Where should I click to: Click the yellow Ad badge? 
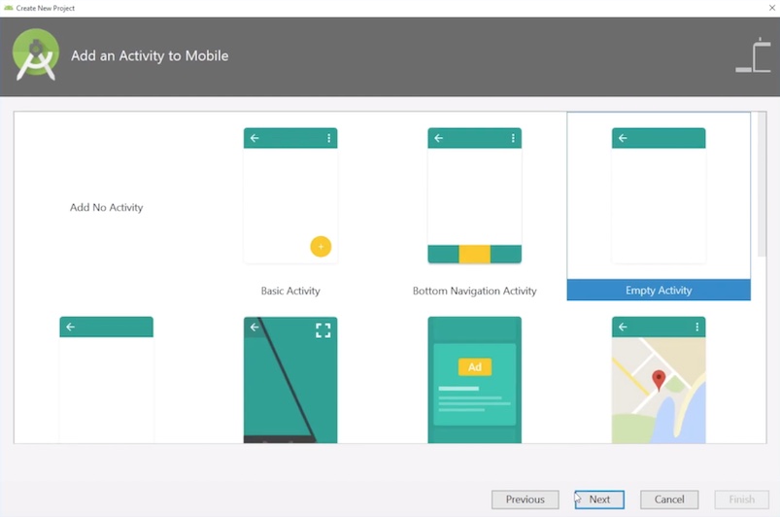475,367
